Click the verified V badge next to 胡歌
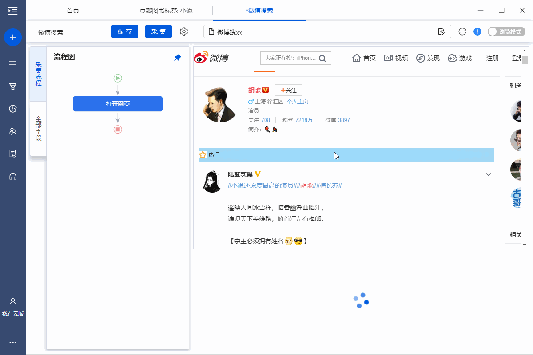Viewport: 533px width, 355px height. pyautogui.click(x=266, y=90)
